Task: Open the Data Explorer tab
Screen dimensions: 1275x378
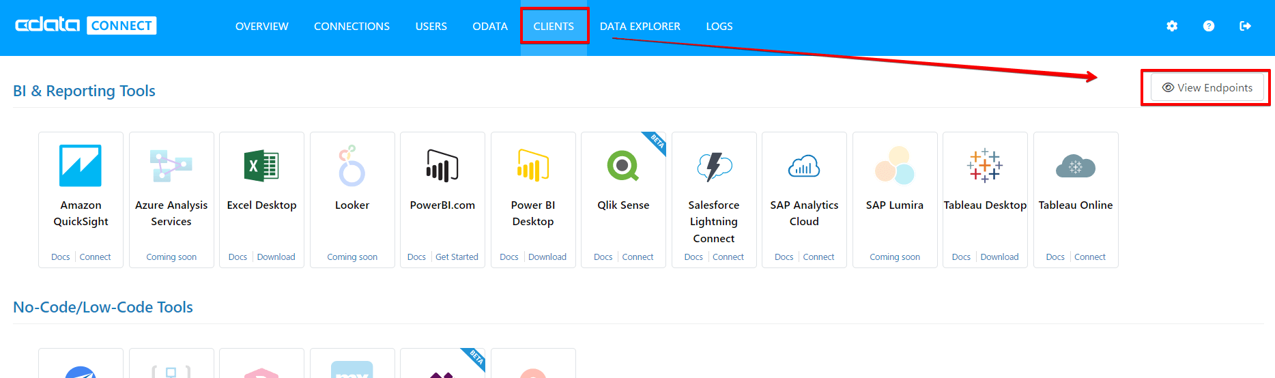Action: point(640,26)
